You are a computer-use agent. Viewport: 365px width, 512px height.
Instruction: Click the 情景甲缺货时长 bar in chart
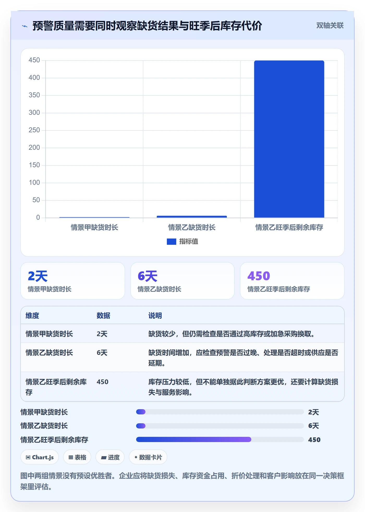(94, 217)
